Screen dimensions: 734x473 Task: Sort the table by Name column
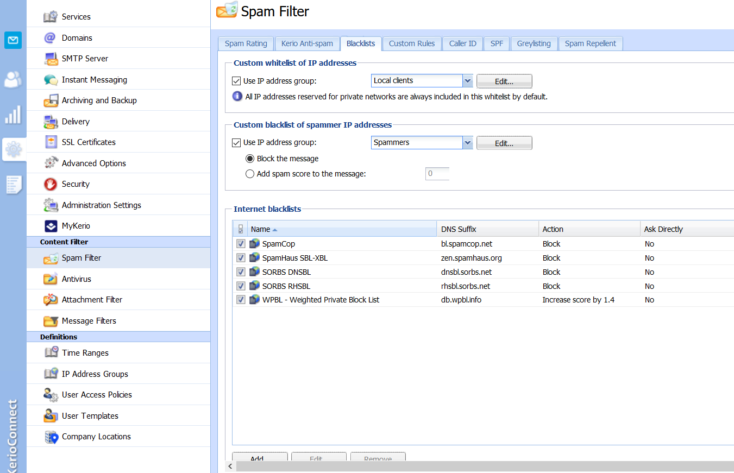click(x=342, y=229)
